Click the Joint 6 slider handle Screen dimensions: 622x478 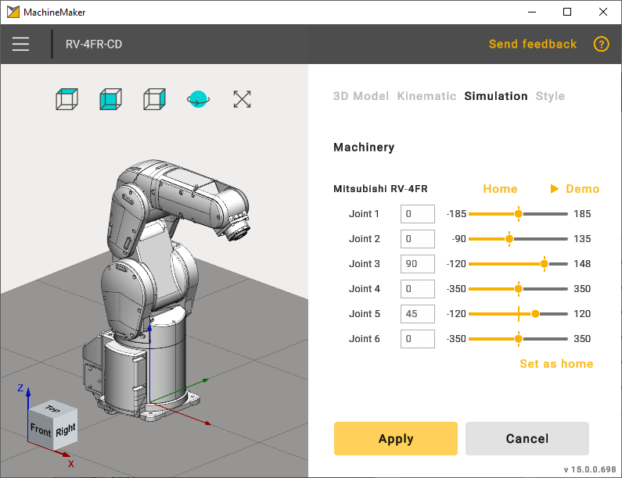pos(519,339)
